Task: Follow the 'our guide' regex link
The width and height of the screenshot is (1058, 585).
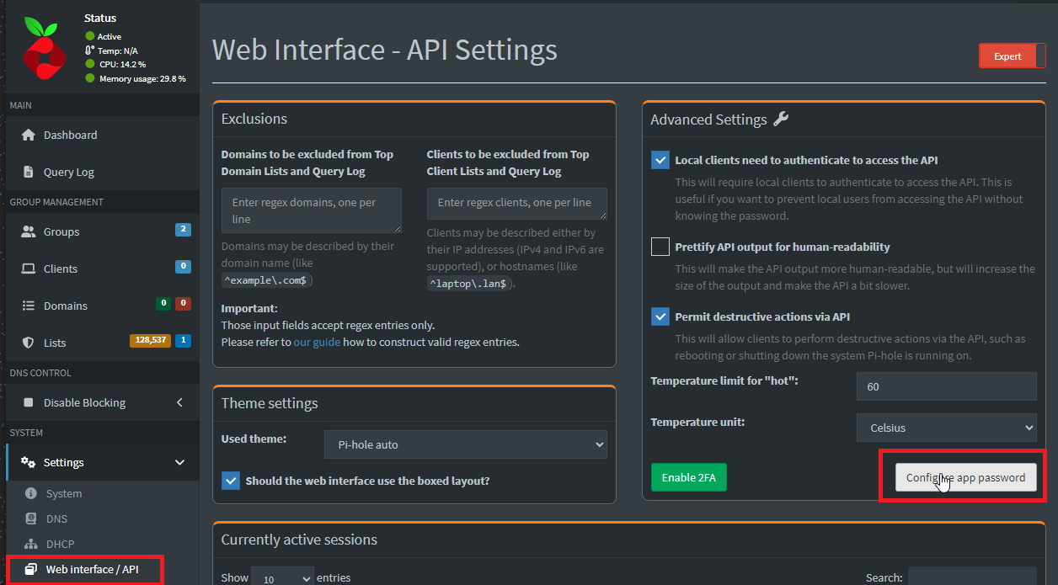Action: 317,342
